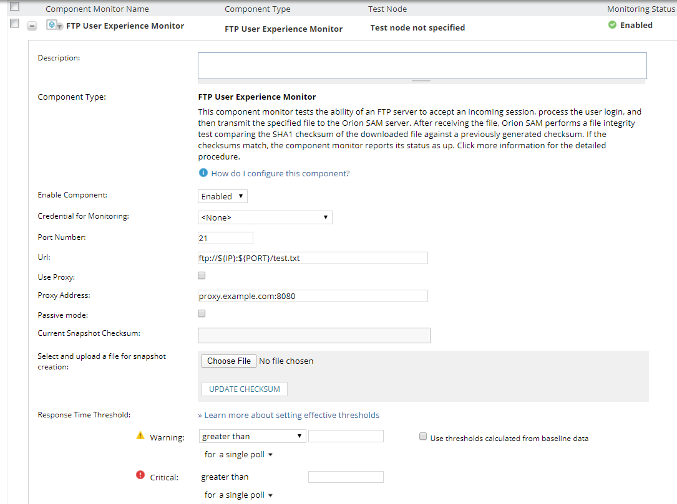Screen dimensions: 677x504
Task: Click the Choose File button
Action: (x=229, y=361)
